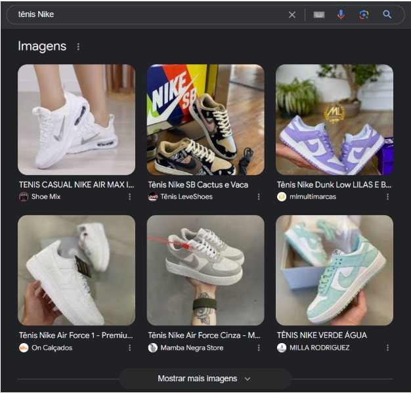Click the MILLA RODRIGUEZ site favicon

(282, 348)
